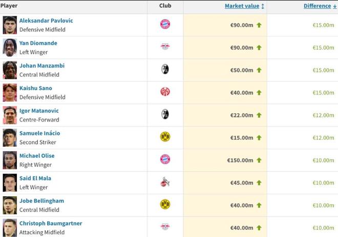Click Bayern Munich crest in Michael Olise row
This screenshot has height=237, width=338.
pyautogui.click(x=165, y=159)
